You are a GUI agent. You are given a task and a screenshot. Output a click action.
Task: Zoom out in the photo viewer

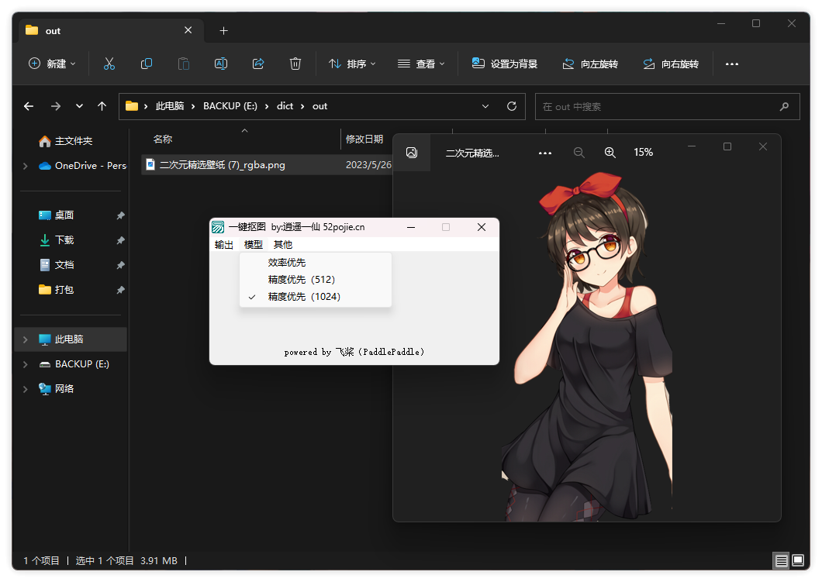click(579, 153)
